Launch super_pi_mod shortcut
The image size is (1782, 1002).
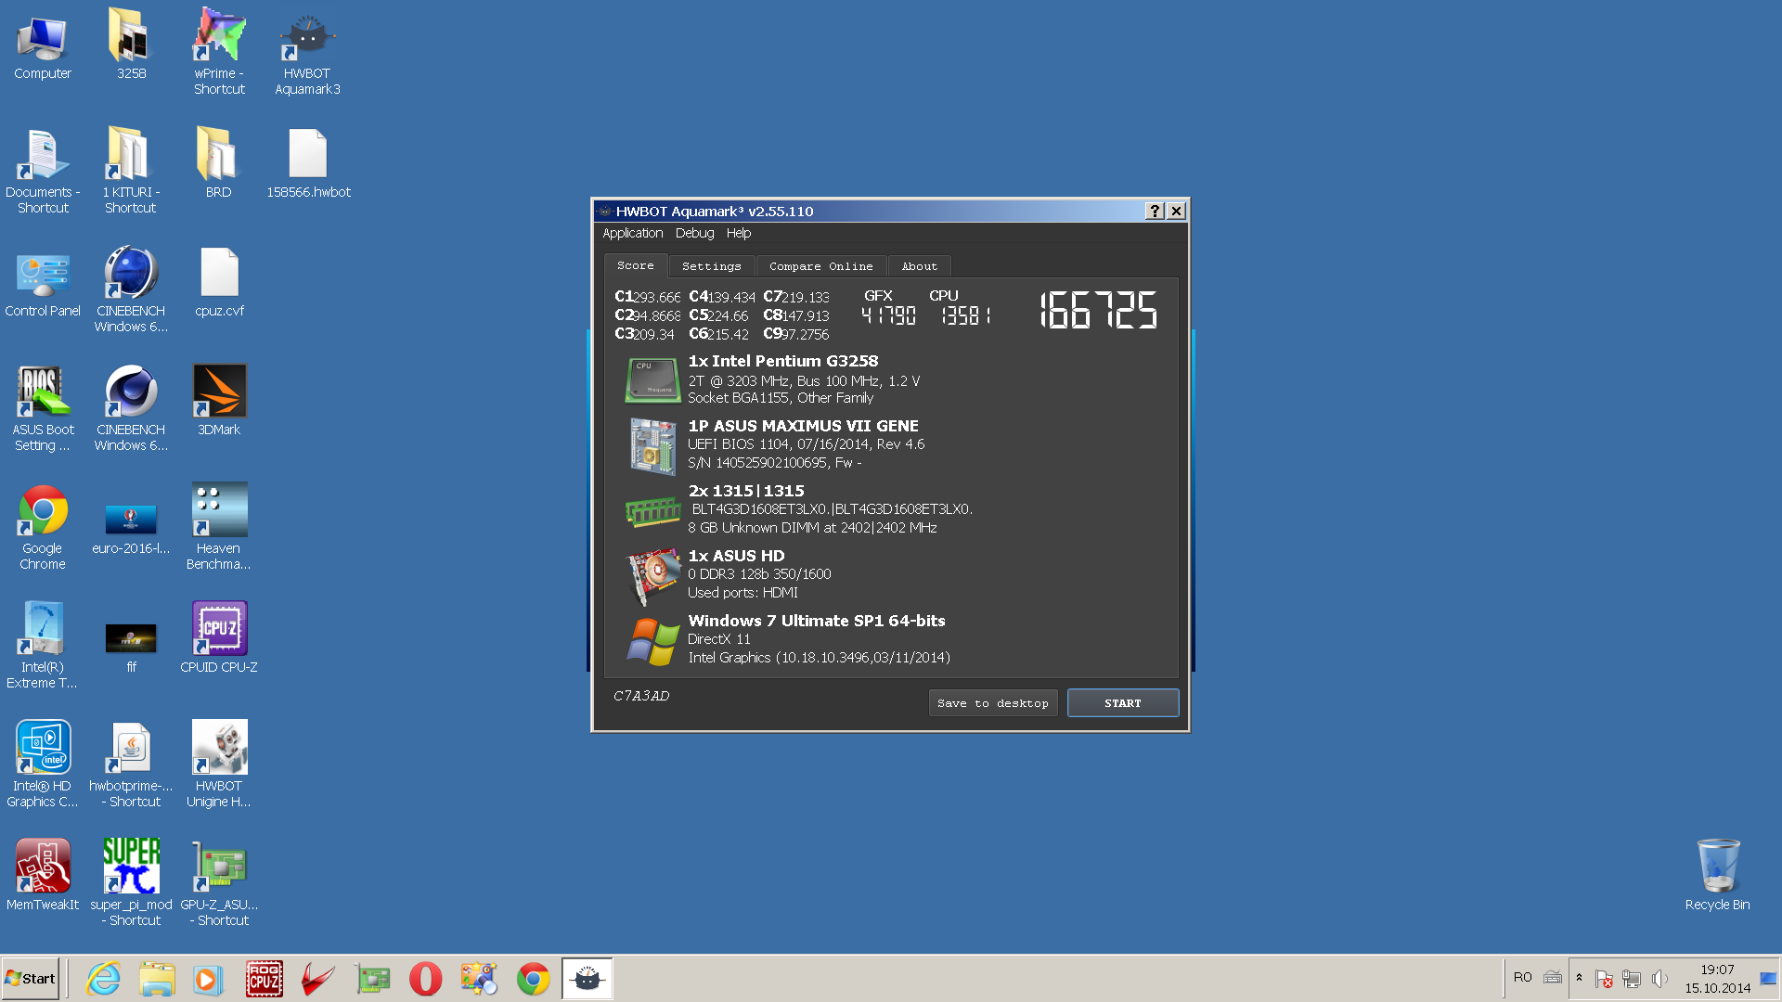(131, 883)
